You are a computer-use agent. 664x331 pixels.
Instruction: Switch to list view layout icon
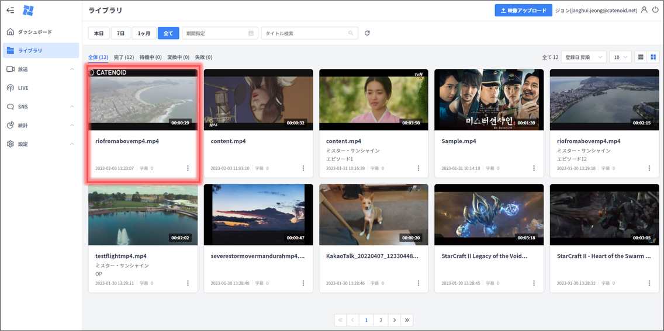[x=641, y=57]
